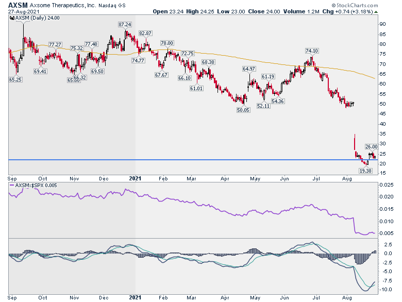Click the Close 24.00 value in header
The height and width of the screenshot is (302, 402).
coord(264,11)
